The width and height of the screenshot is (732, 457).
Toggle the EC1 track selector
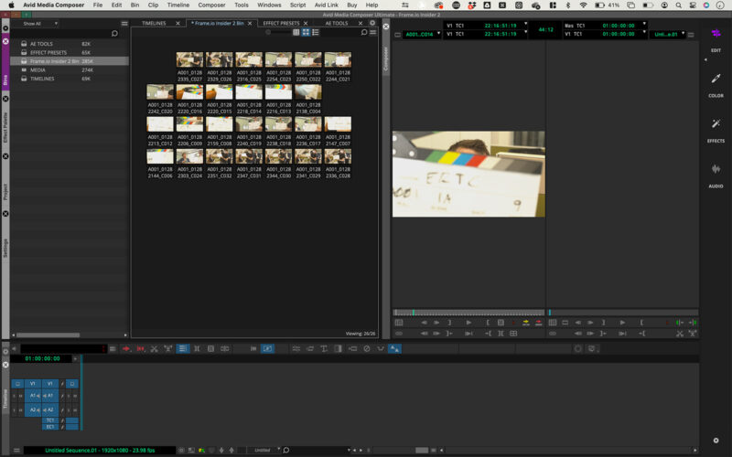[x=50, y=427]
